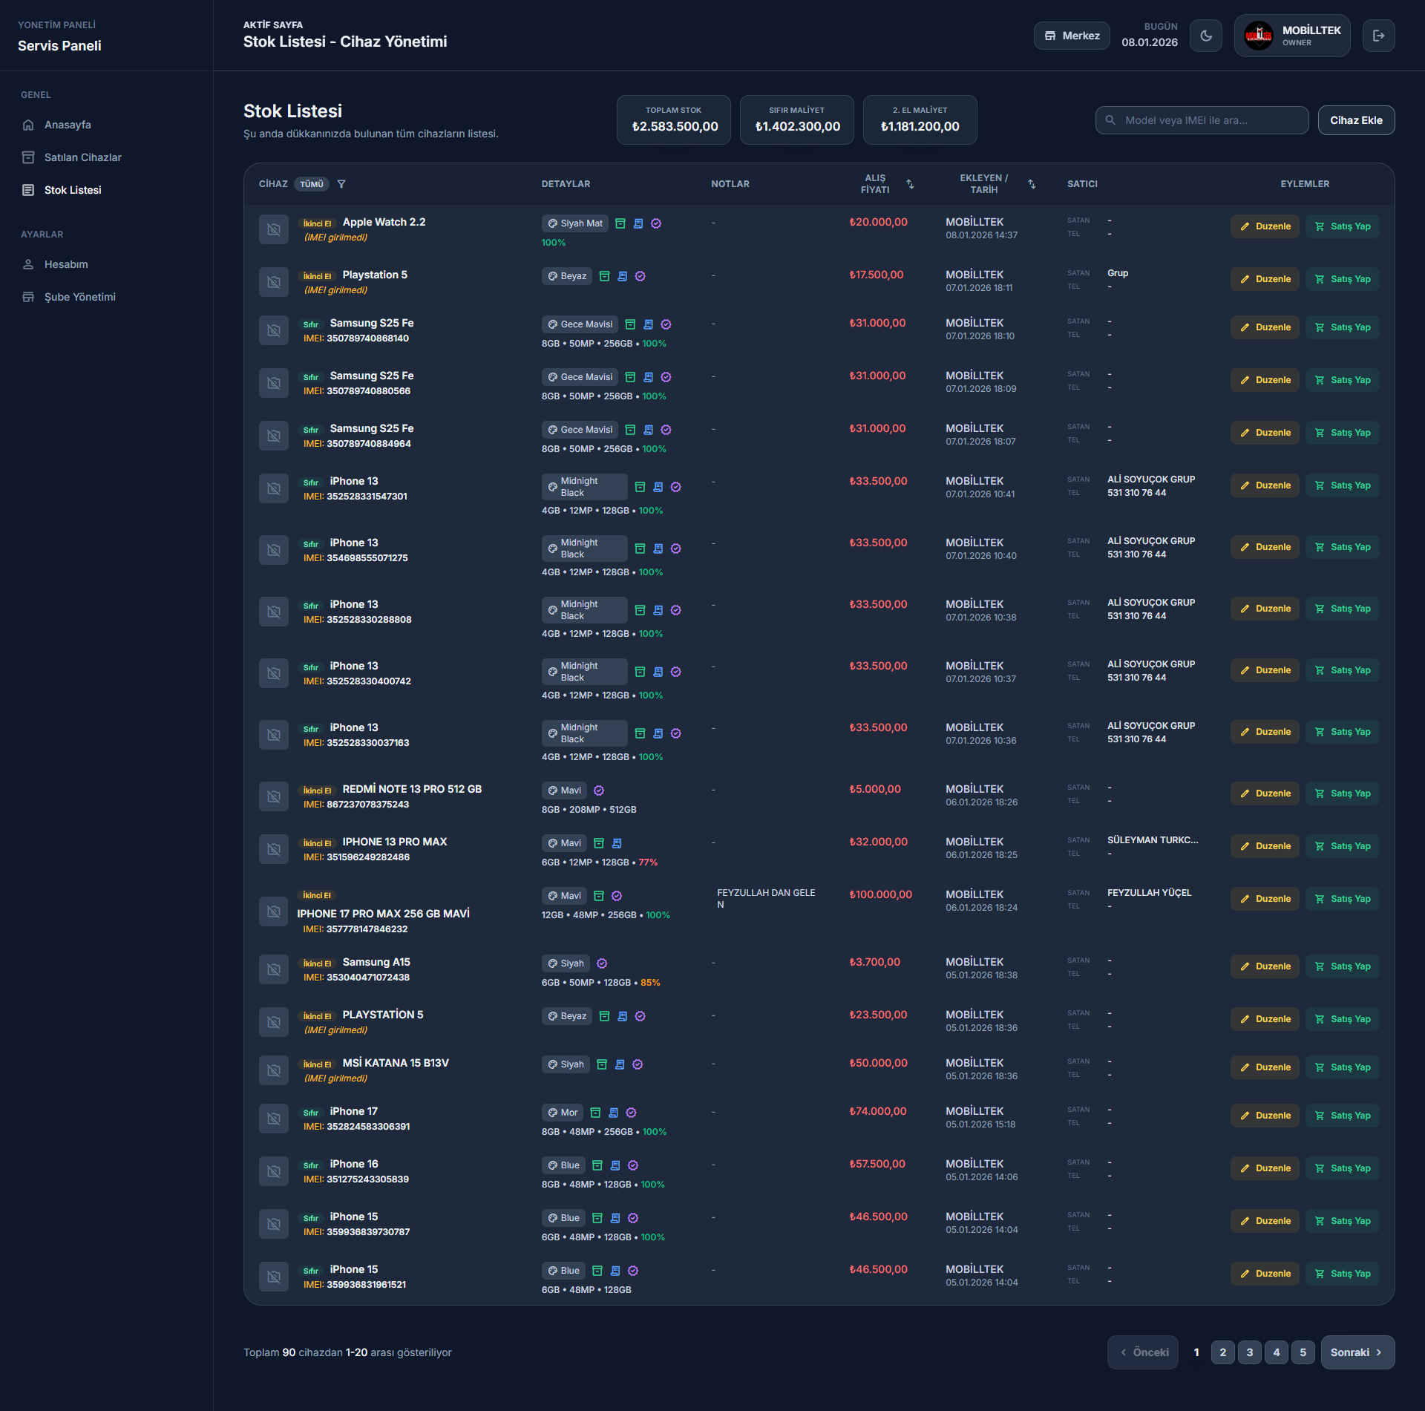
Task: Click Siyah Mat color chip
Action: [575, 223]
